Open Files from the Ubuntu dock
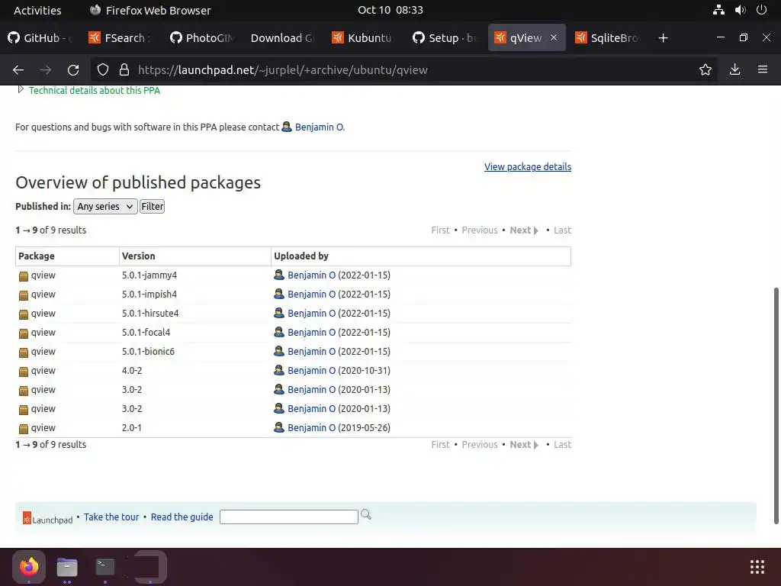Screen dimensions: 781x586 tap(67, 567)
